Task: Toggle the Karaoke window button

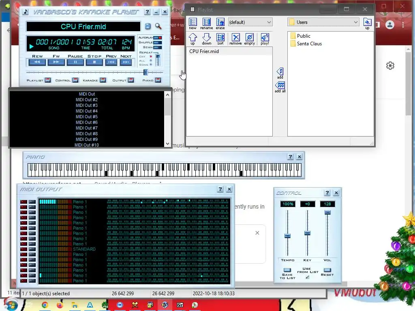Action: click(x=103, y=80)
